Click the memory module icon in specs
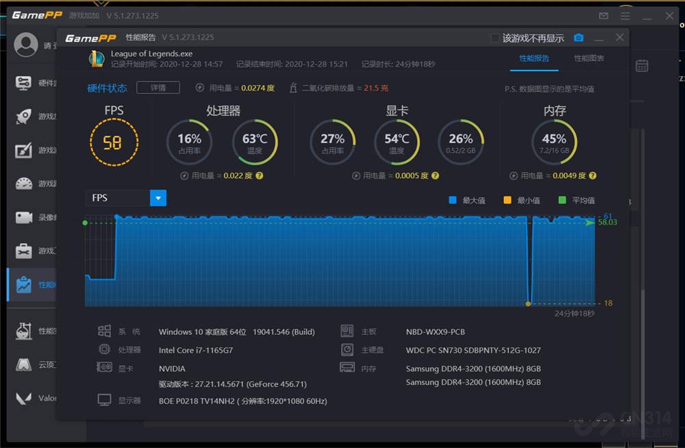This screenshot has width=685, height=448. (347, 367)
